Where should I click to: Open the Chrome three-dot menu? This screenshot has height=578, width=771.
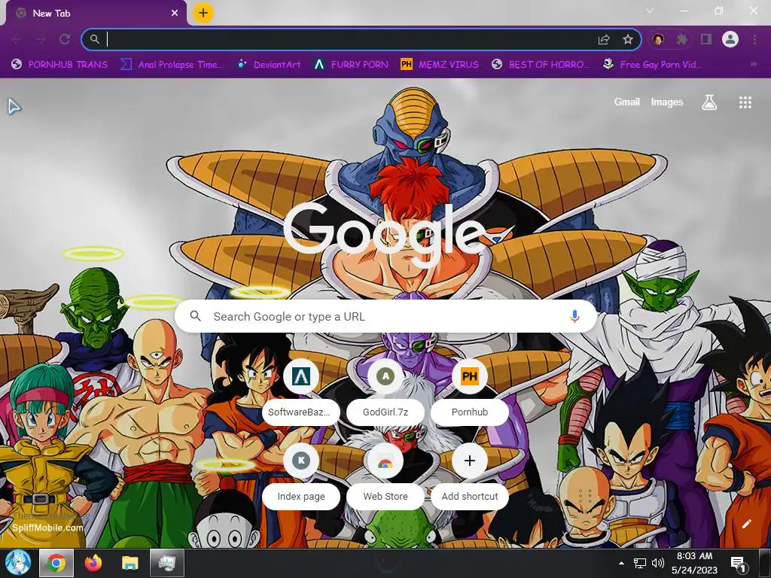click(x=754, y=39)
